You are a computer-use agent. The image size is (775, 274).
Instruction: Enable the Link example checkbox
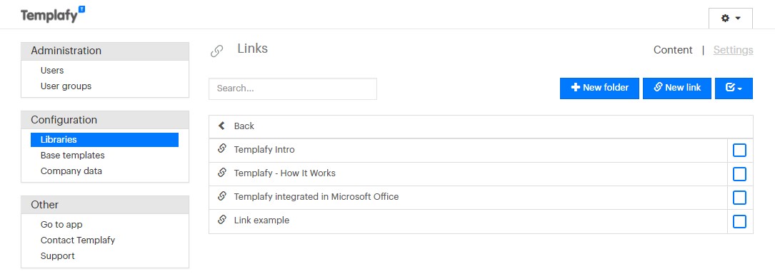739,221
